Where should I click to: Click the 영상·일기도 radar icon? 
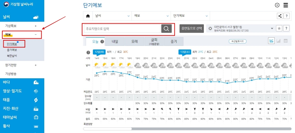pyautogui.click(x=36, y=91)
